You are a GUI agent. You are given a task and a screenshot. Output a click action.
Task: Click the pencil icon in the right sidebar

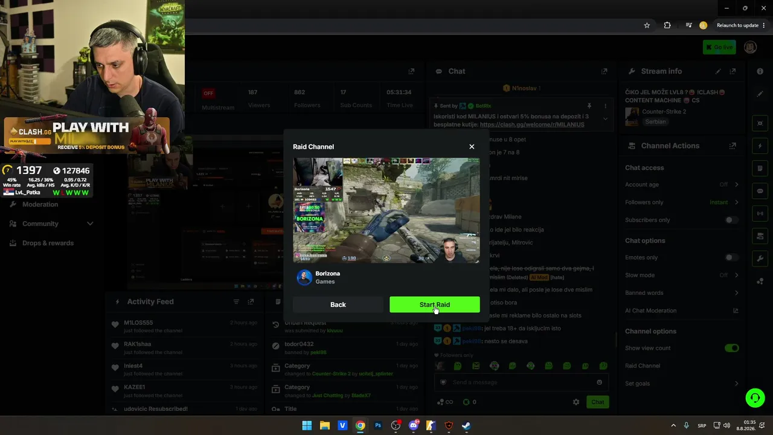760,94
